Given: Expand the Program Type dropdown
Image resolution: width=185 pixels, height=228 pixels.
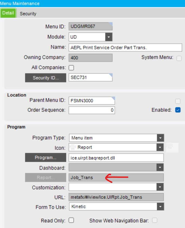Looking at the screenshot, I should point(161,138).
